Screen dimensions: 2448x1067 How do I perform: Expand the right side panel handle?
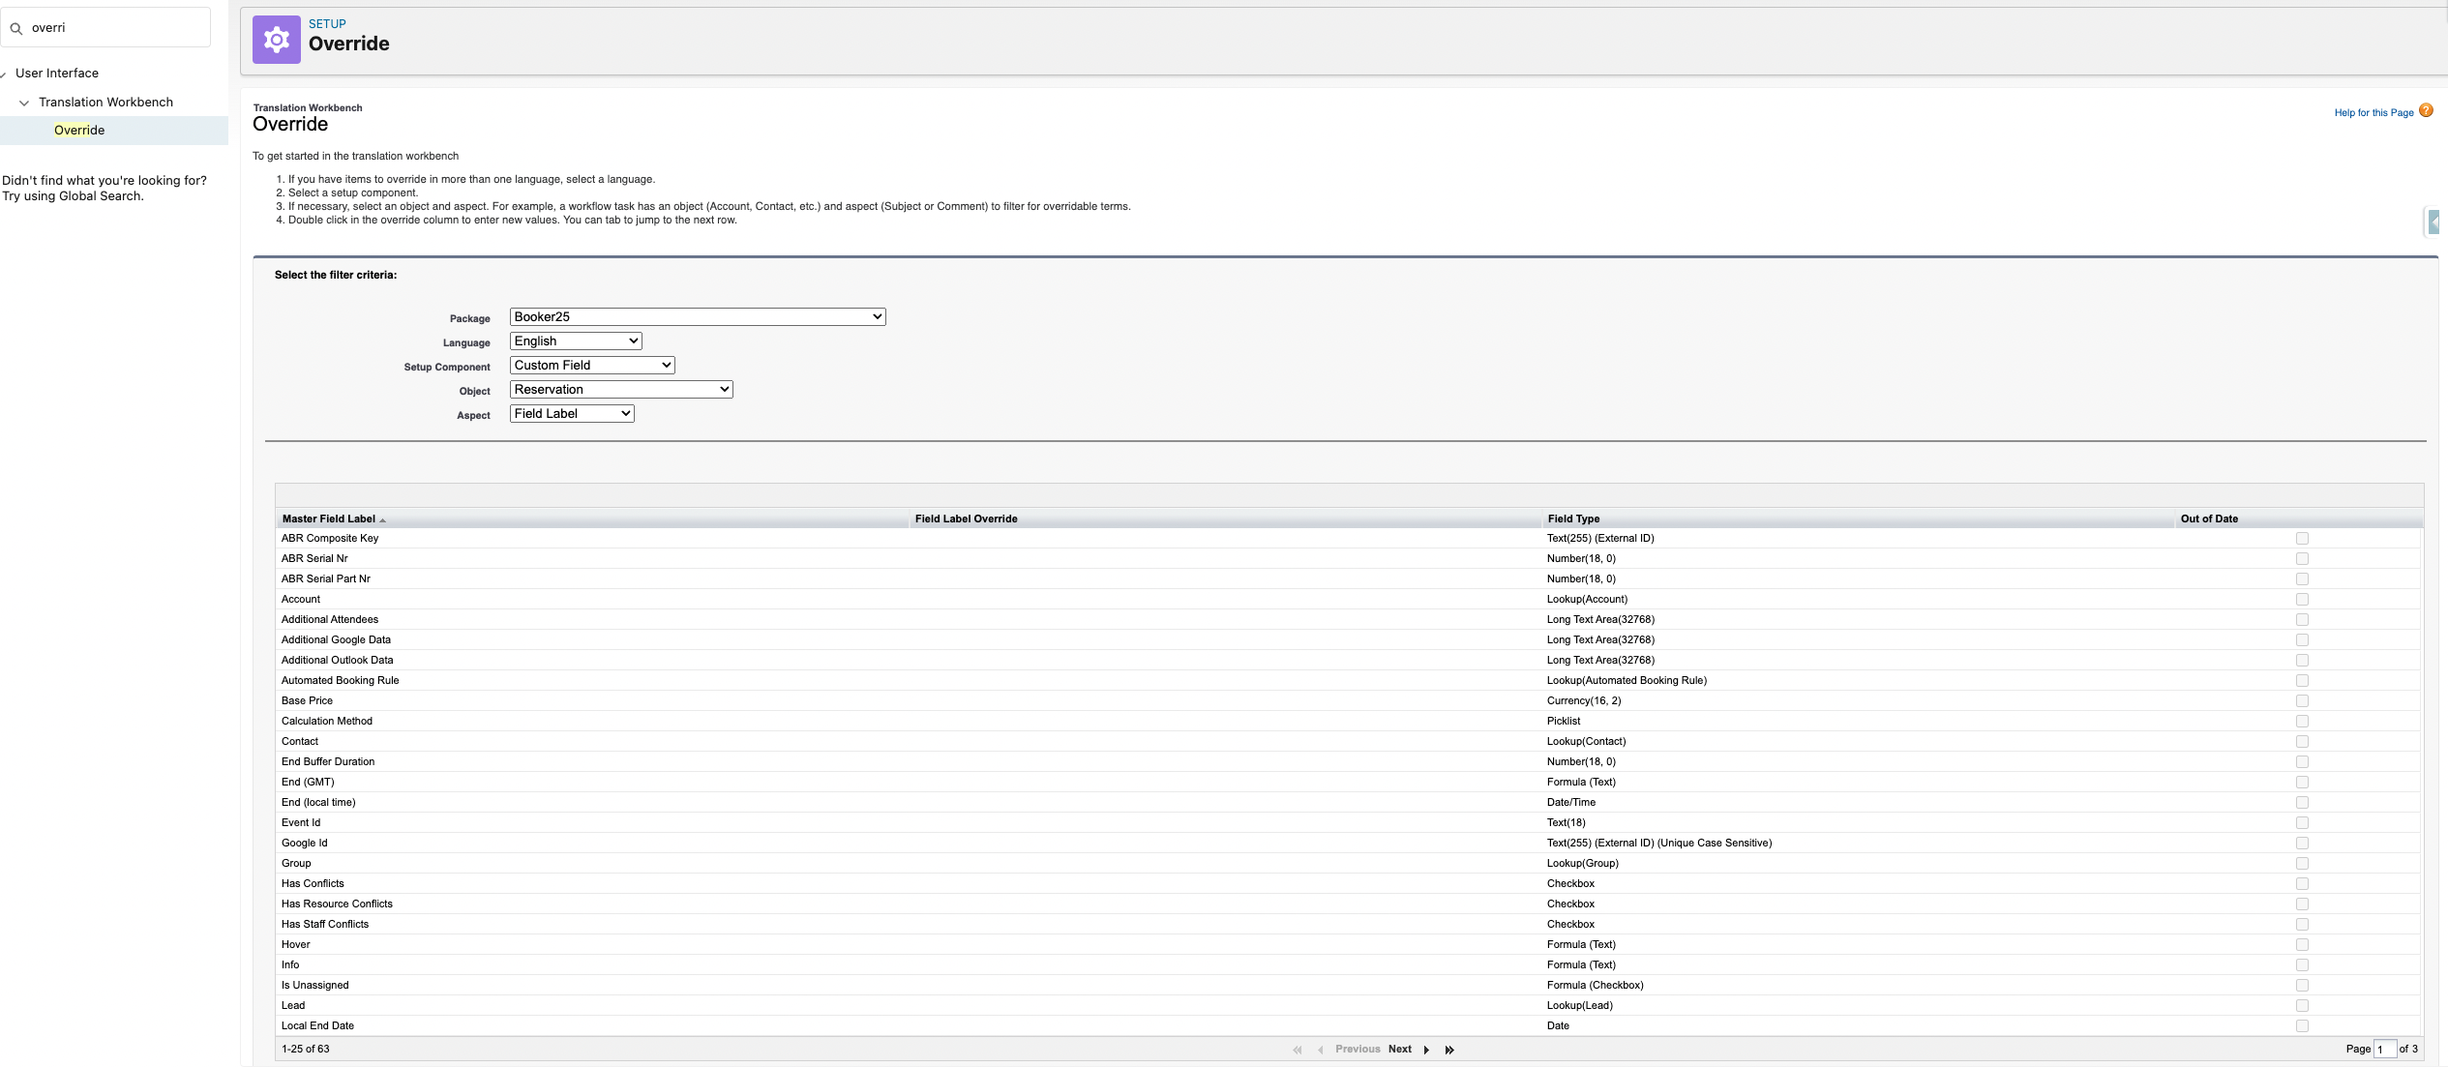(2433, 222)
